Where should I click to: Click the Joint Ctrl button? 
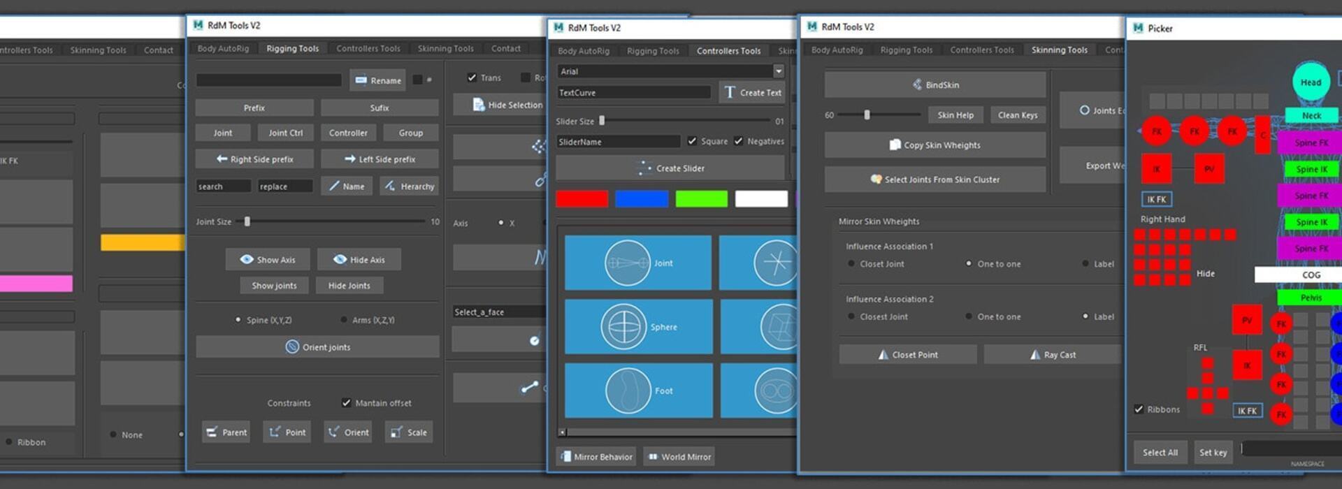(286, 133)
